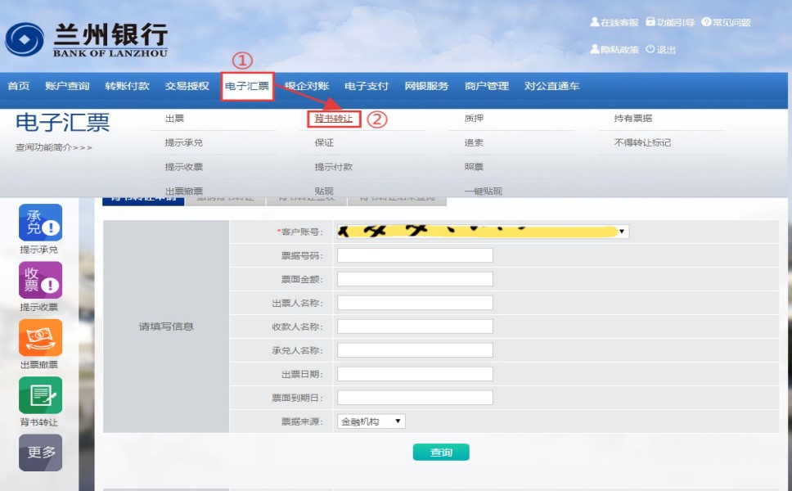792x491 pixels.
Task: Focus the 票据号码 input field
Action: [415, 255]
